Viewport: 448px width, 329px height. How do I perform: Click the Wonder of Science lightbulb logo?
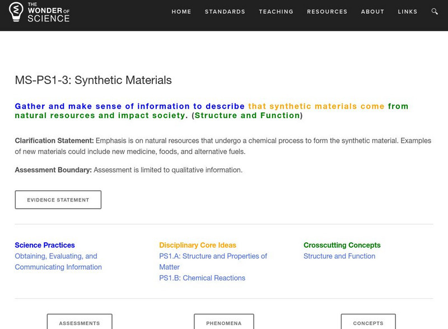click(16, 12)
